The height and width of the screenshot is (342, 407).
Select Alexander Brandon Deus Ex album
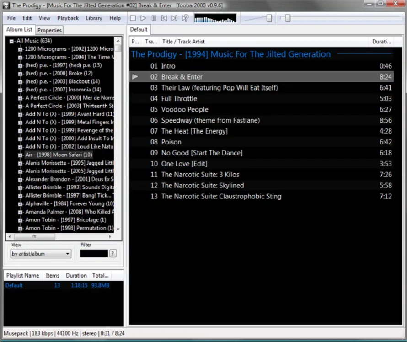[70, 179]
